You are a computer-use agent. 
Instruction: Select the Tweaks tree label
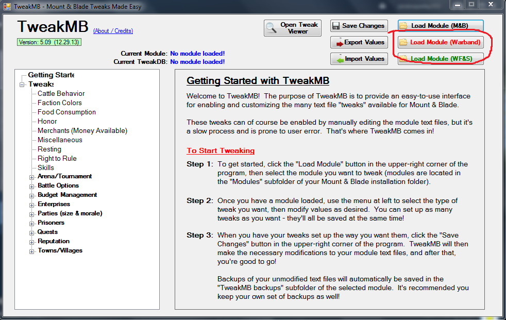[x=41, y=84]
